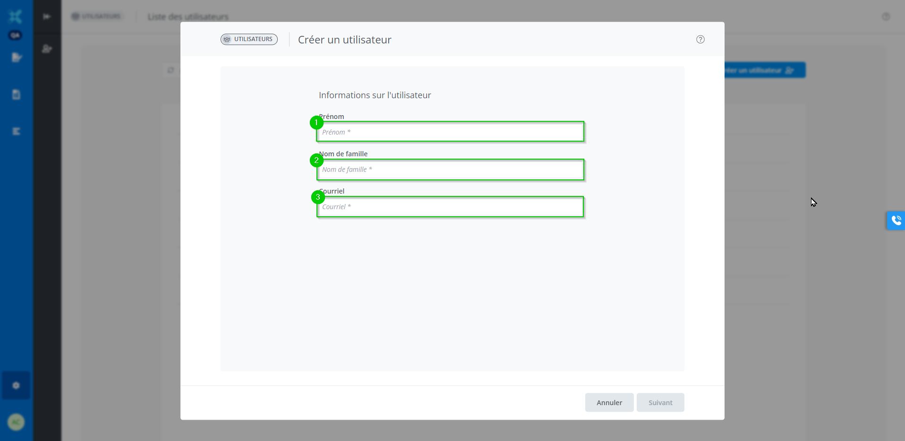
Task: Focus the Prénom input field
Action: (450, 132)
